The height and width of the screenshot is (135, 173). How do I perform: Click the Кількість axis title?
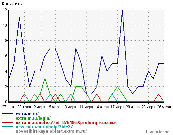point(12,4)
